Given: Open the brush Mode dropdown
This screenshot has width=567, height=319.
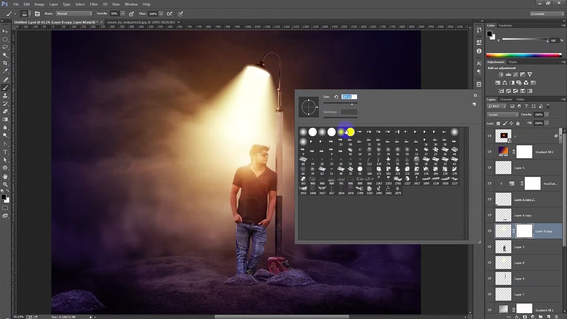Looking at the screenshot, I should [x=74, y=14].
